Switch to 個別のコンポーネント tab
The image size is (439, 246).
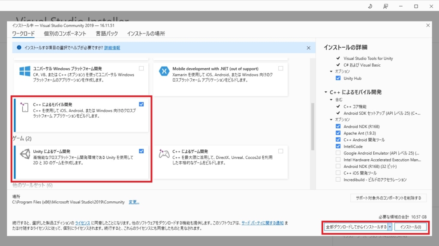pos(65,33)
